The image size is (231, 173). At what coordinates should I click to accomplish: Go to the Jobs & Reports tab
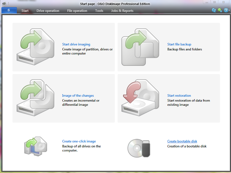[122, 11]
